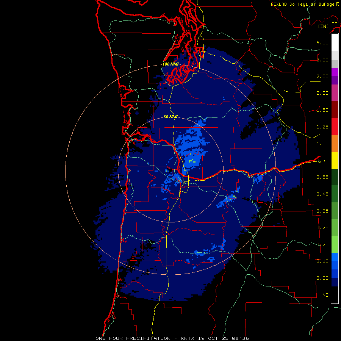
Task: Select the bright red legend swatch
Action: [335, 127]
